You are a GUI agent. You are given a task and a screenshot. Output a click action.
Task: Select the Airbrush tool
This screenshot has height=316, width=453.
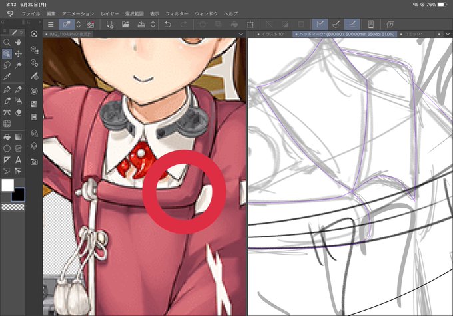click(18, 100)
